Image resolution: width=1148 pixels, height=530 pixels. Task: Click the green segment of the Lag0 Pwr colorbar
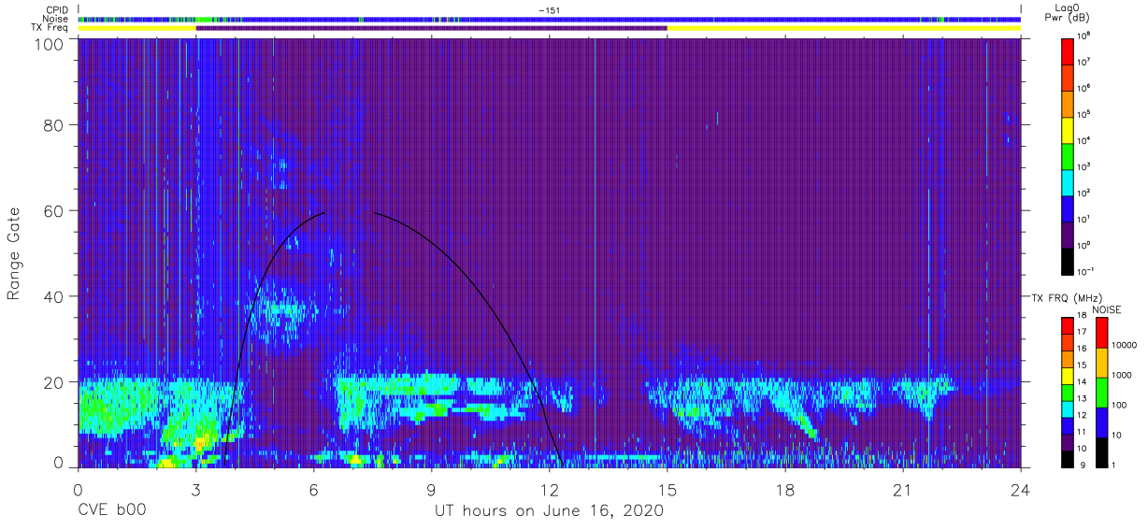[x=1068, y=156]
